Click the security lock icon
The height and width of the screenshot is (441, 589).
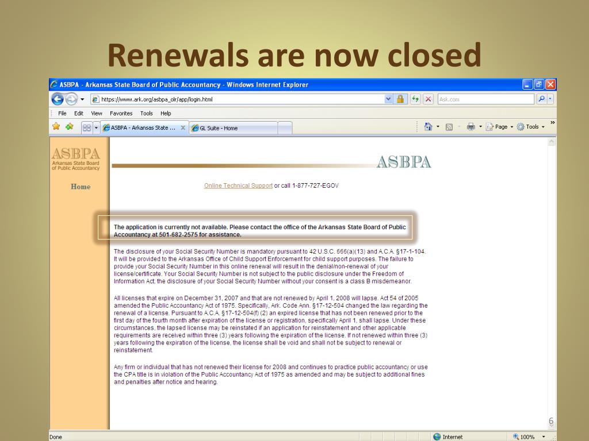pos(400,99)
